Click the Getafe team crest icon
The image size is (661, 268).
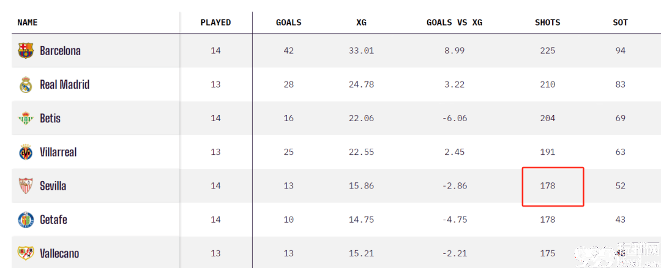tap(26, 220)
